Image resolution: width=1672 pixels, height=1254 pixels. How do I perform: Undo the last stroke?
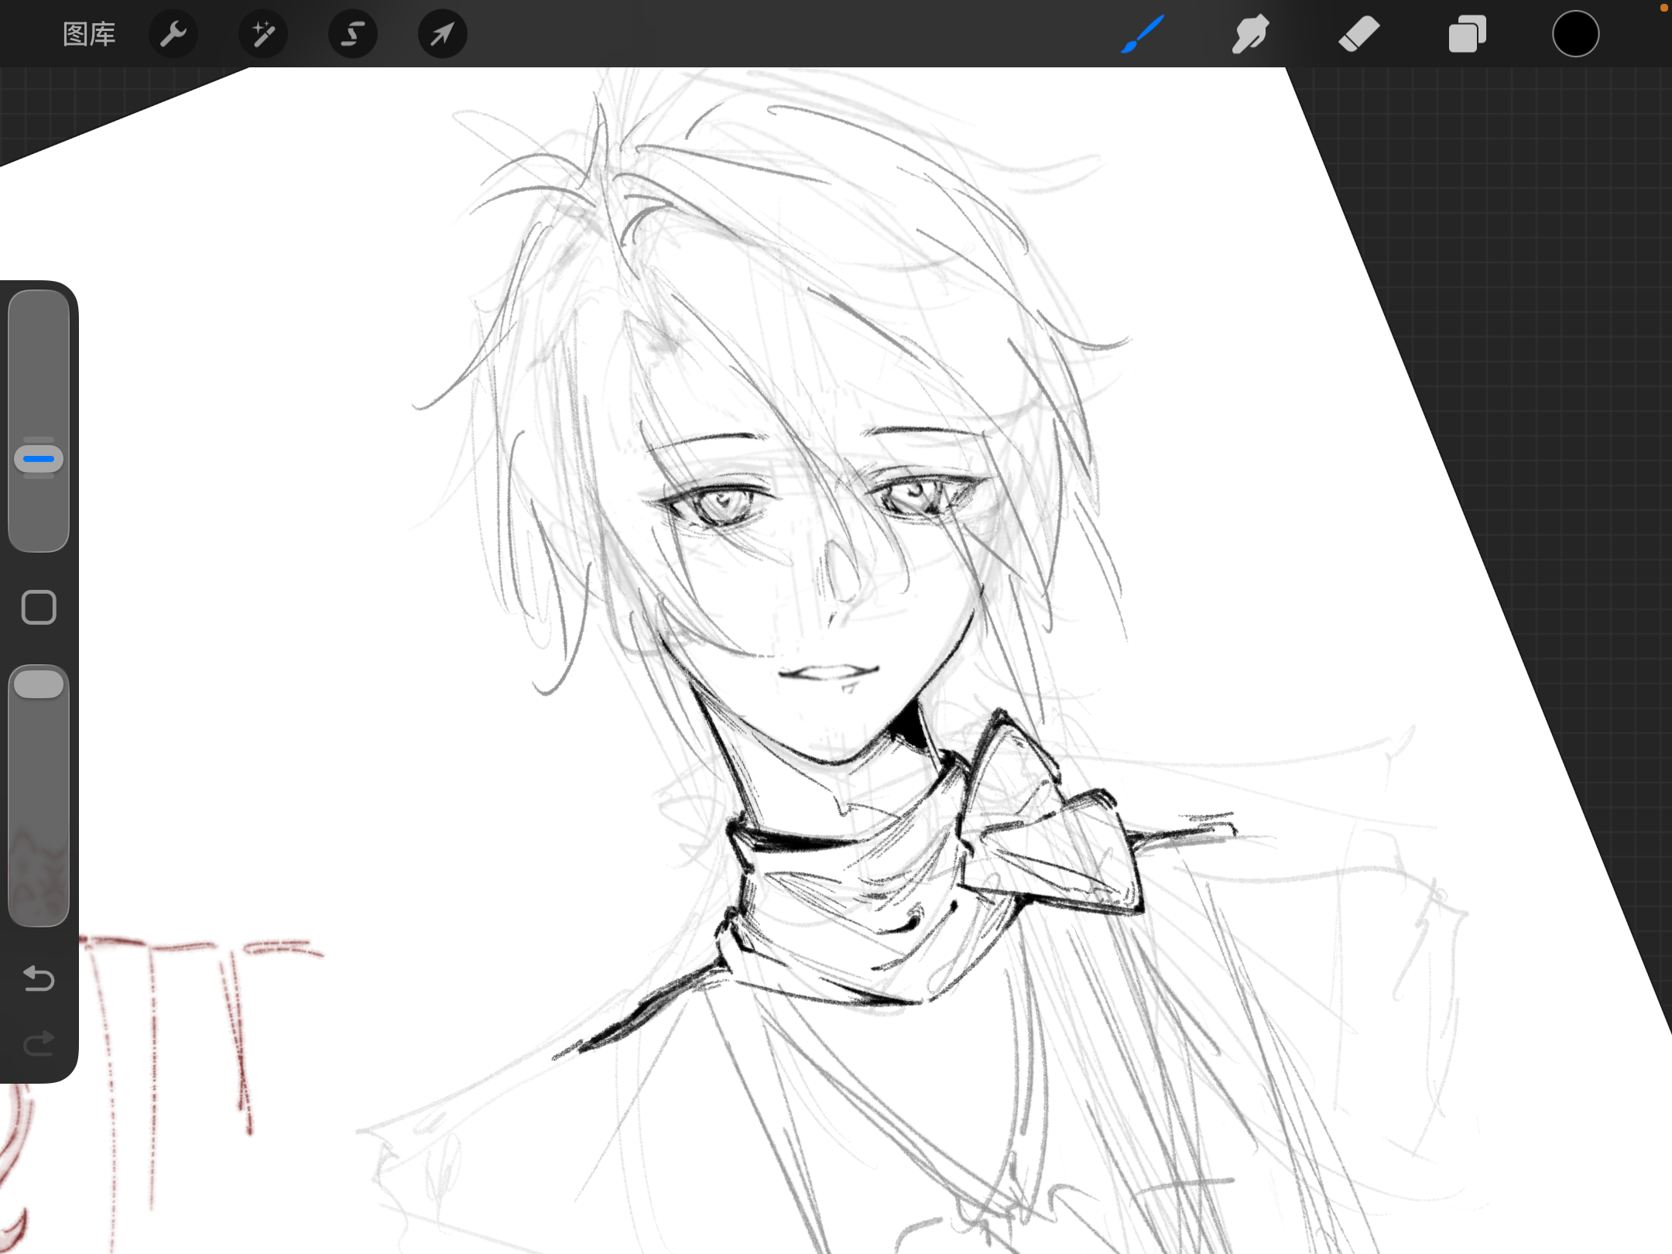[x=39, y=978]
